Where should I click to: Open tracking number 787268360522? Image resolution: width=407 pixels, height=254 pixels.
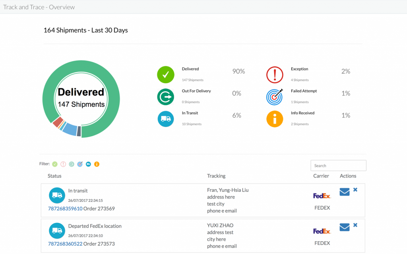65,244
